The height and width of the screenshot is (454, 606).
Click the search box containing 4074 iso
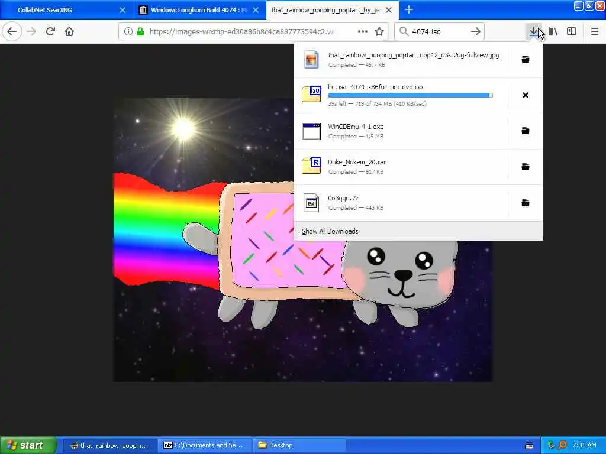tap(439, 31)
